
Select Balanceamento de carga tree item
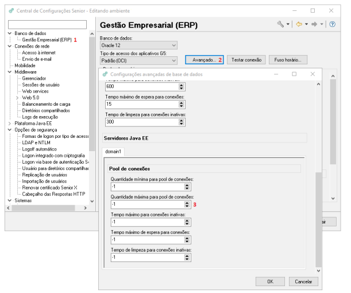[46, 104]
